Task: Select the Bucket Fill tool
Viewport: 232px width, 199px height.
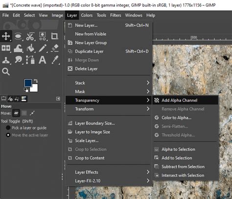Action: pos(30,48)
